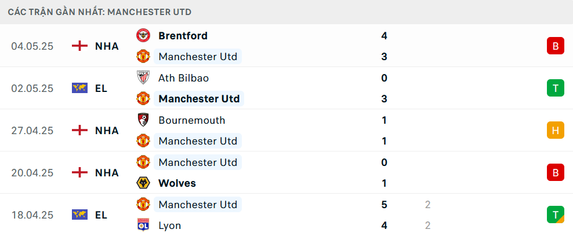Click the Wolves club crest icon

[x=143, y=183]
